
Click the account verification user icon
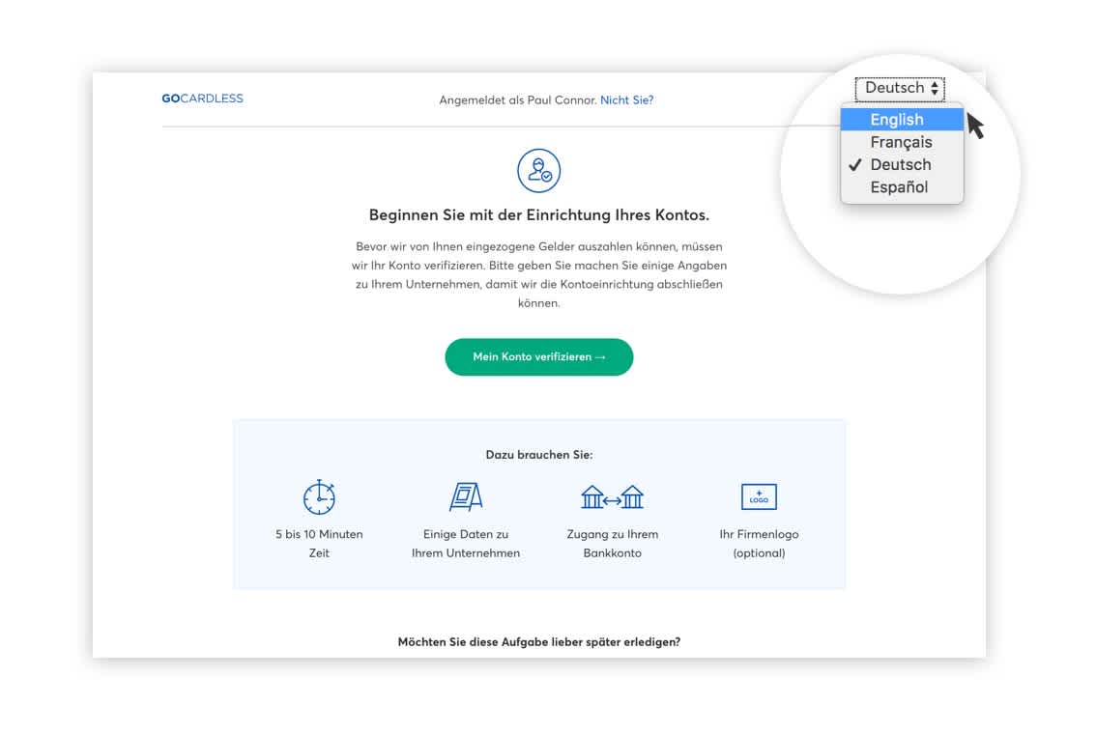click(x=539, y=170)
